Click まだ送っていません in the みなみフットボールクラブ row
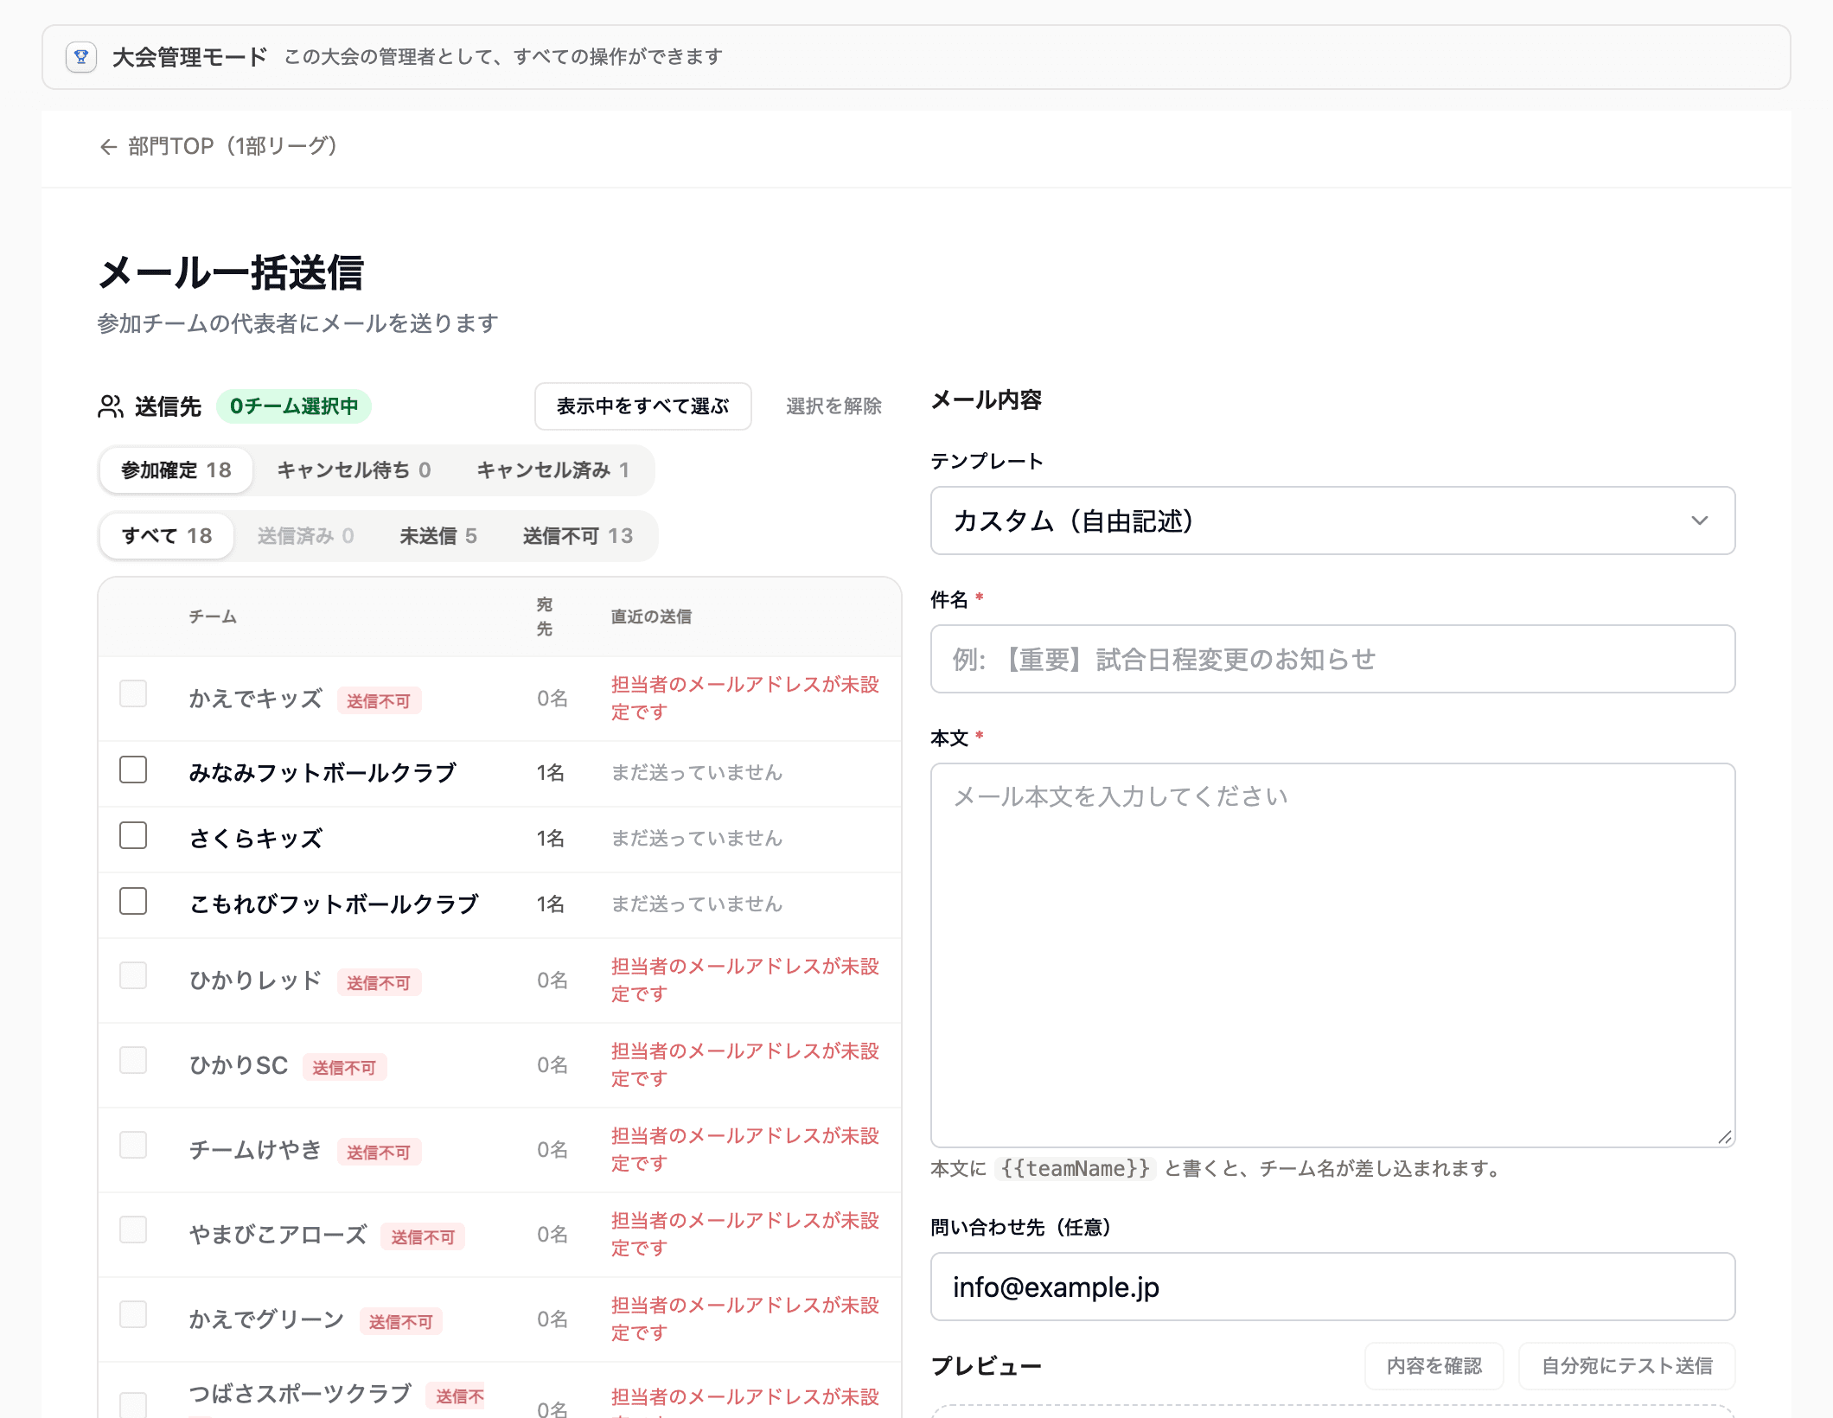 click(697, 773)
